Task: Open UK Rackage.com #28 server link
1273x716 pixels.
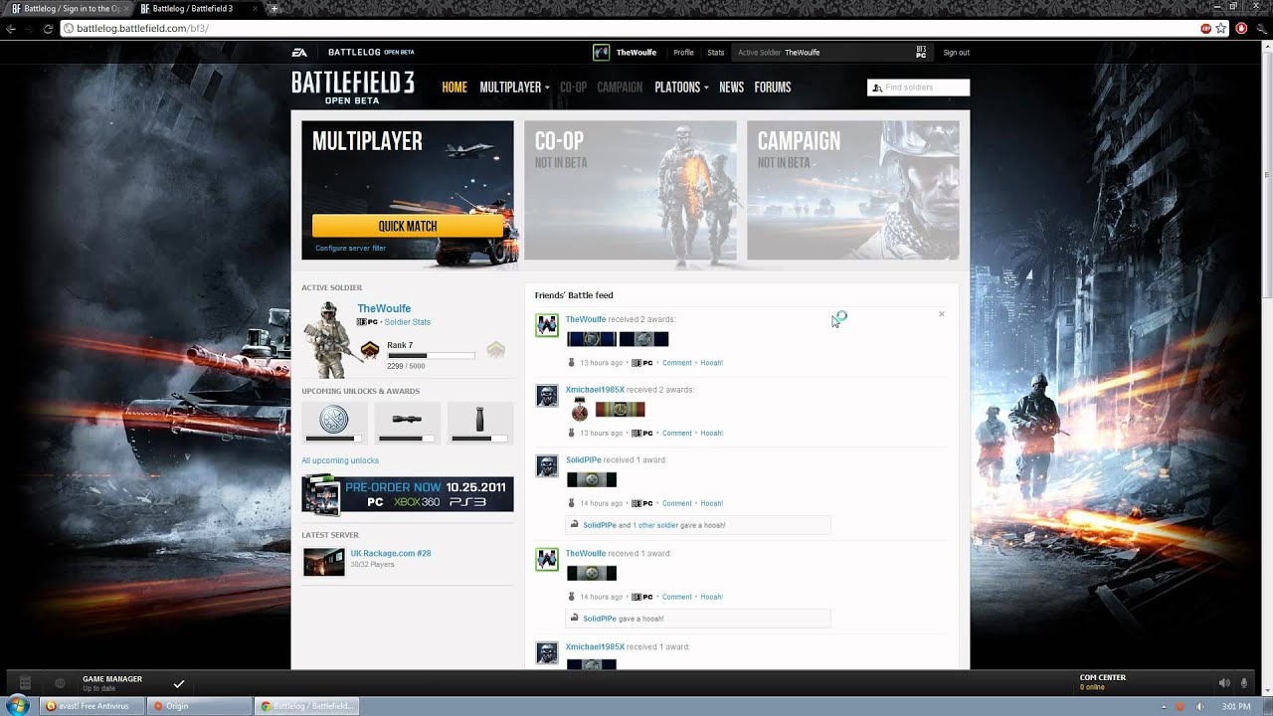Action: [x=391, y=553]
